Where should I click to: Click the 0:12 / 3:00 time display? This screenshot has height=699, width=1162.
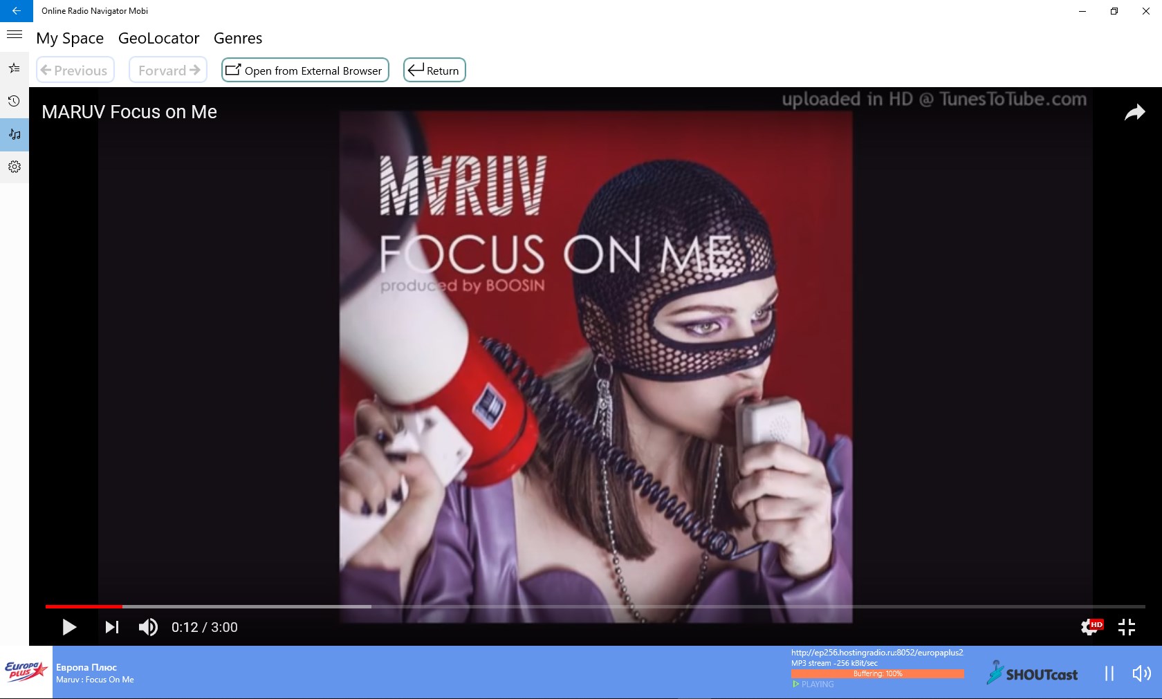click(x=205, y=627)
